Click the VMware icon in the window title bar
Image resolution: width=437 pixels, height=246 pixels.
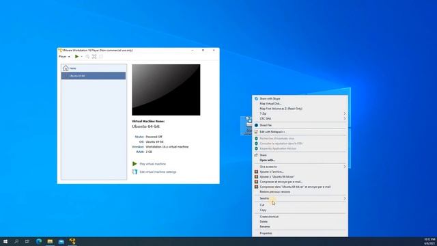60,50
